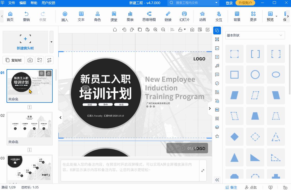The width and height of the screenshot is (291, 190).
Task: Open the 预览 (preview) dropdown arrow
Action: 276,16
